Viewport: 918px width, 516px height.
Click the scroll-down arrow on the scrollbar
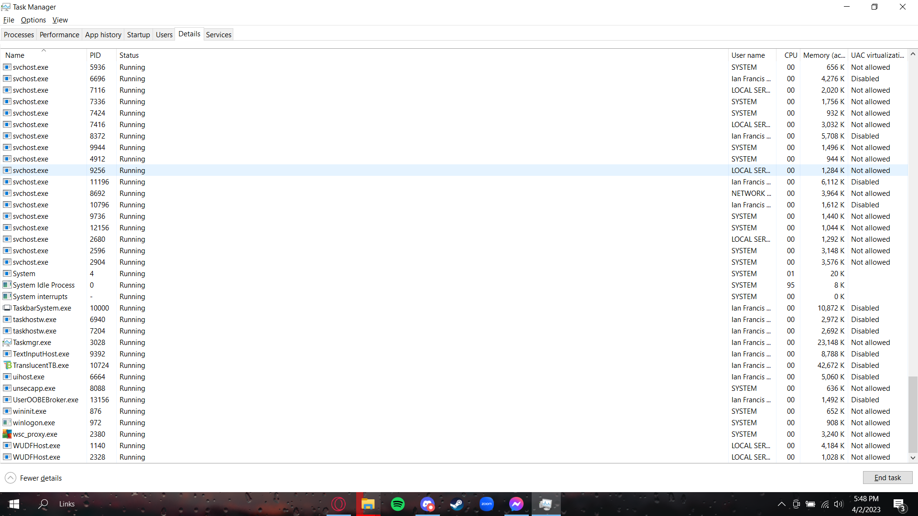[913, 458]
